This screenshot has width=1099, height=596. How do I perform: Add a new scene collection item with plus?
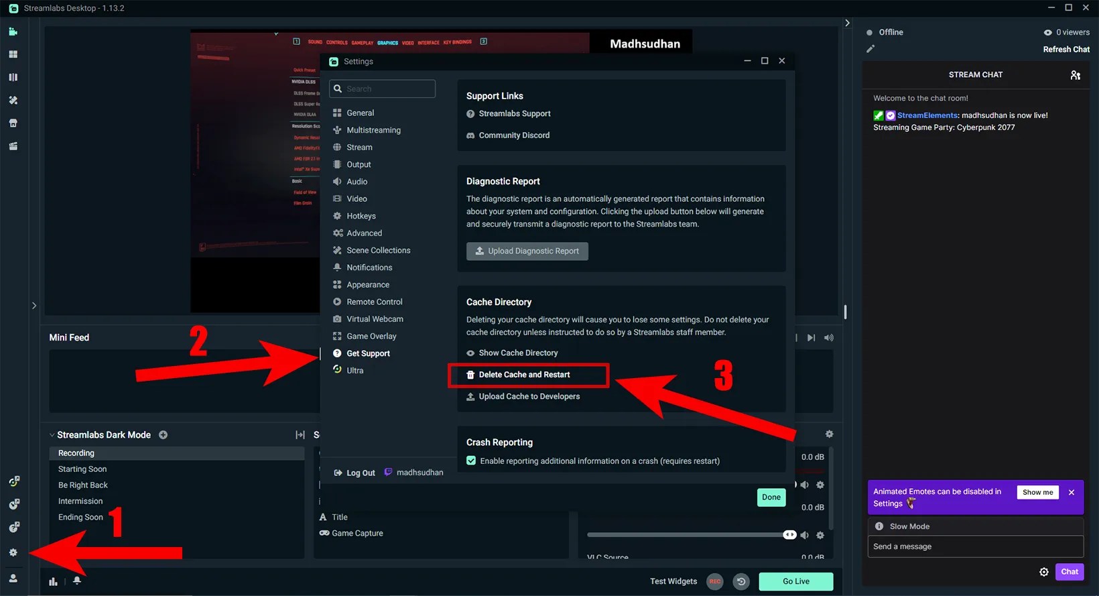point(163,435)
